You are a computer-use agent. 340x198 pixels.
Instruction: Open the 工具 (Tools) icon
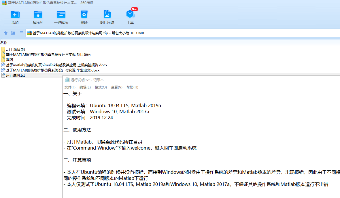(x=130, y=14)
